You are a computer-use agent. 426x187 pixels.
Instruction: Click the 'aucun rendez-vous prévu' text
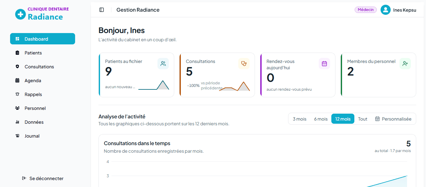pos(289,89)
